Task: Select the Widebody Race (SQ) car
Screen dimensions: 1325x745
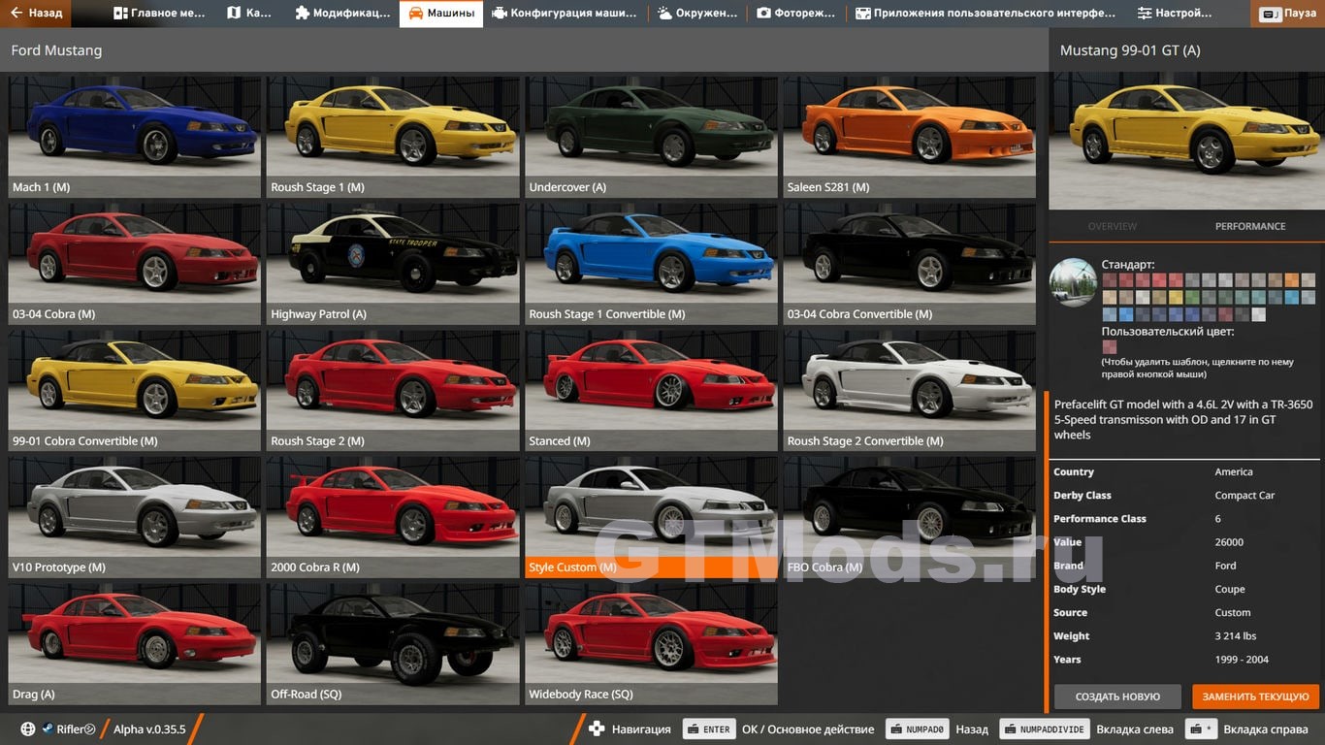Action: point(652,644)
